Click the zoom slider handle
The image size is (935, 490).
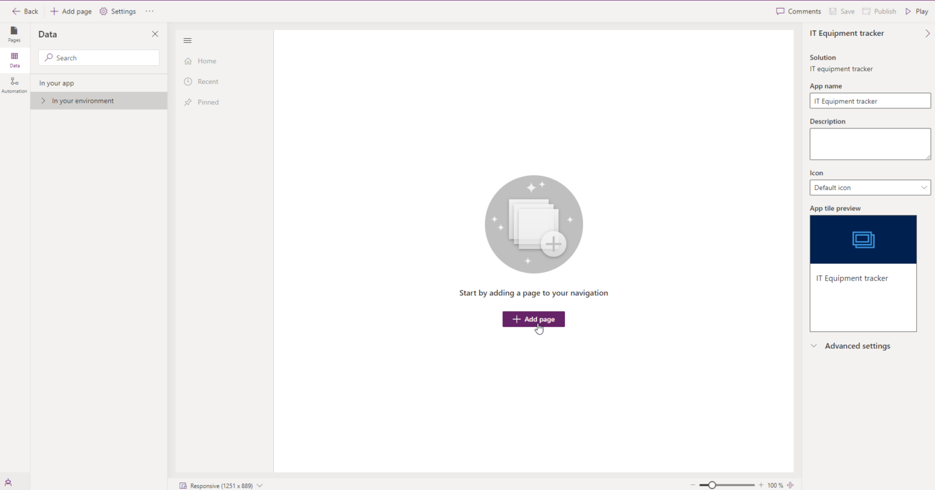[x=712, y=485]
